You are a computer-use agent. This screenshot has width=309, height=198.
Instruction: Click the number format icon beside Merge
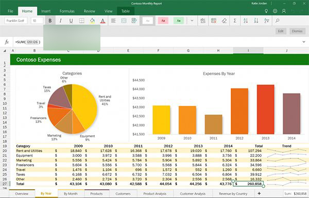[134, 21]
